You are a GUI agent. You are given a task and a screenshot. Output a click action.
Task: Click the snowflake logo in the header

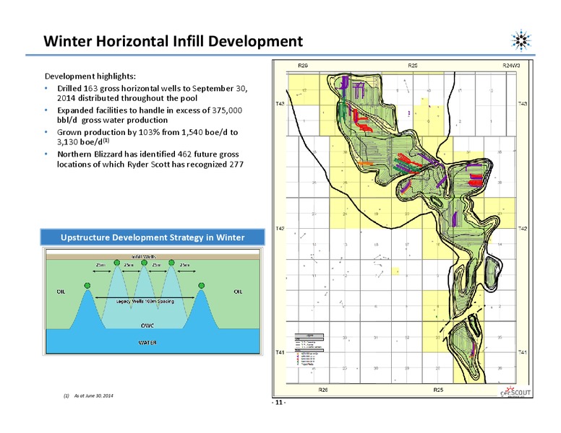(521, 40)
